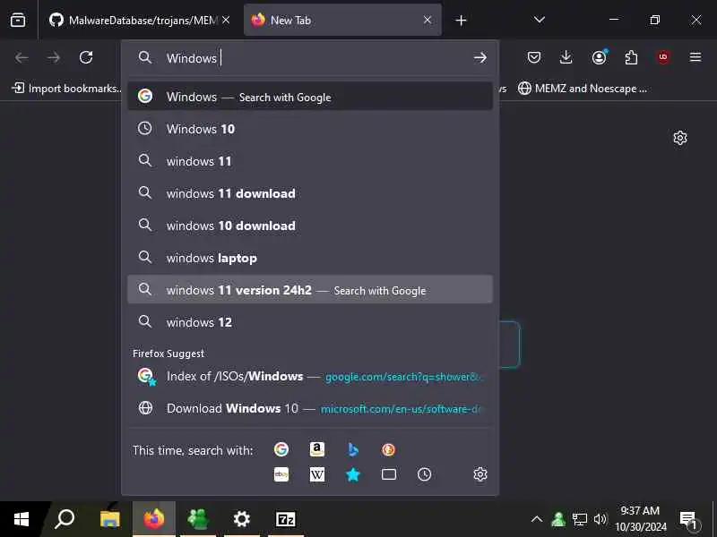Open search settings gear in dropdown

tap(480, 474)
